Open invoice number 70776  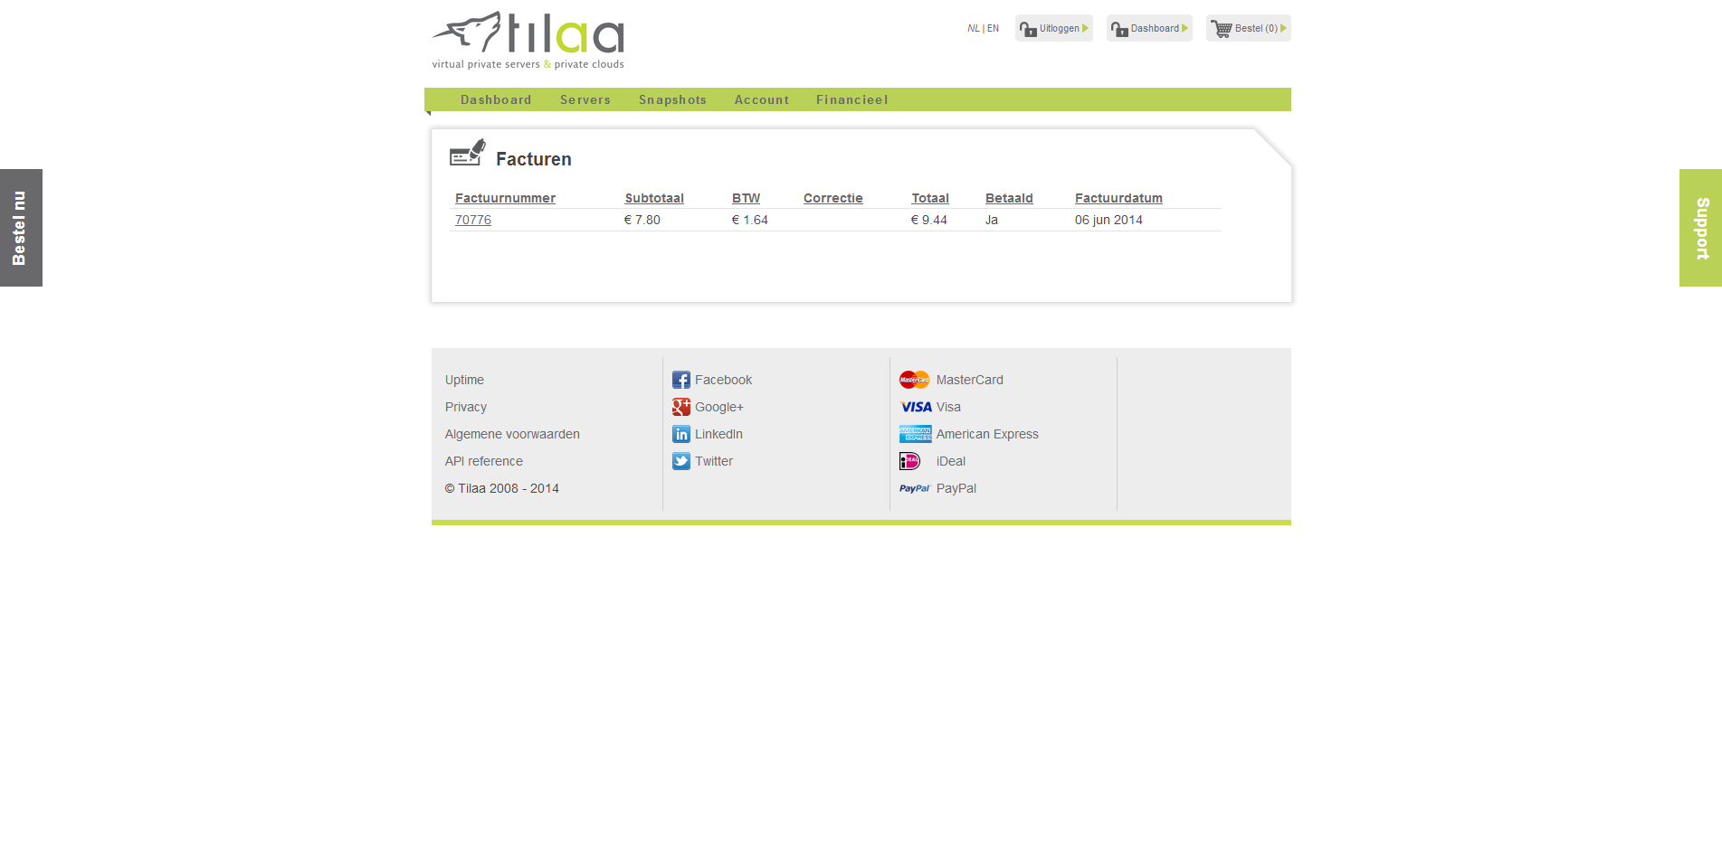[472, 220]
